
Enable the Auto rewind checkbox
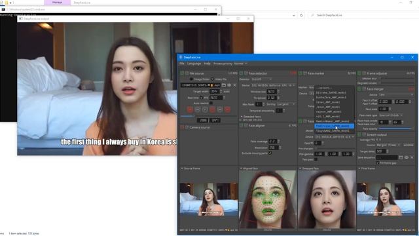tap(211, 103)
